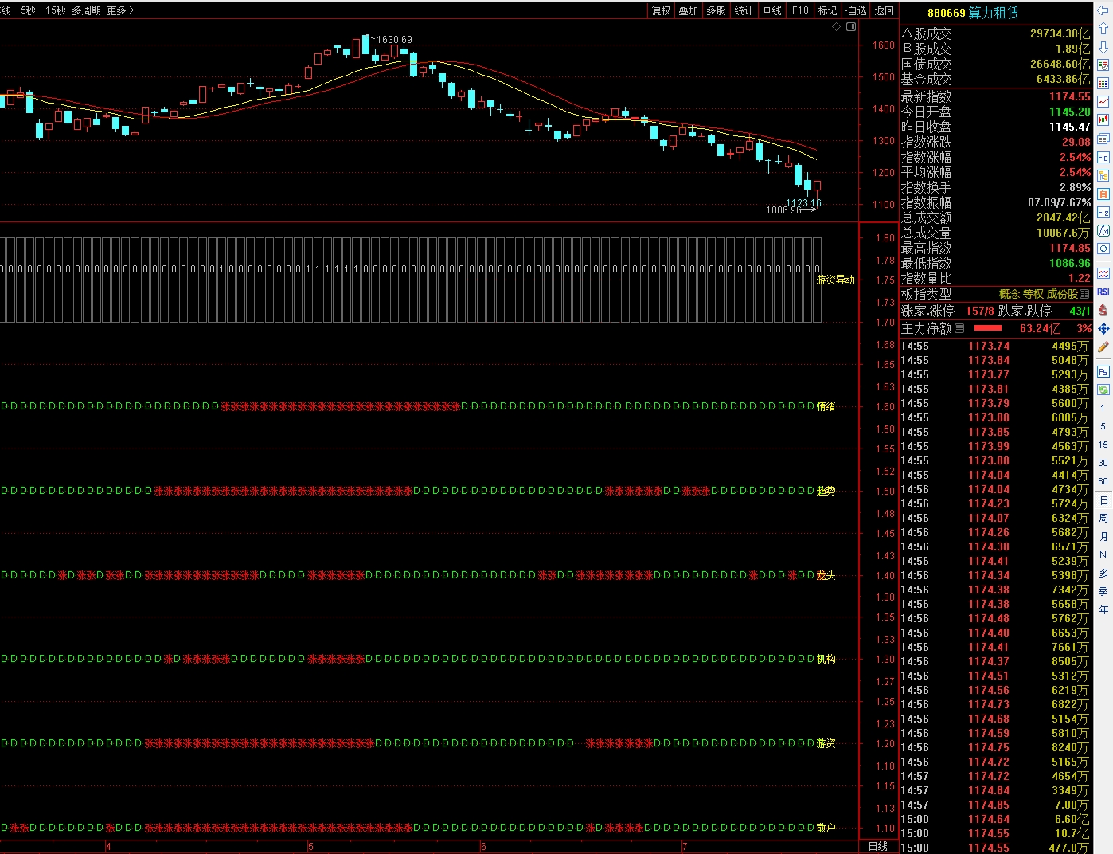Click the up arrow icon in right sidebar

pos(1103,27)
